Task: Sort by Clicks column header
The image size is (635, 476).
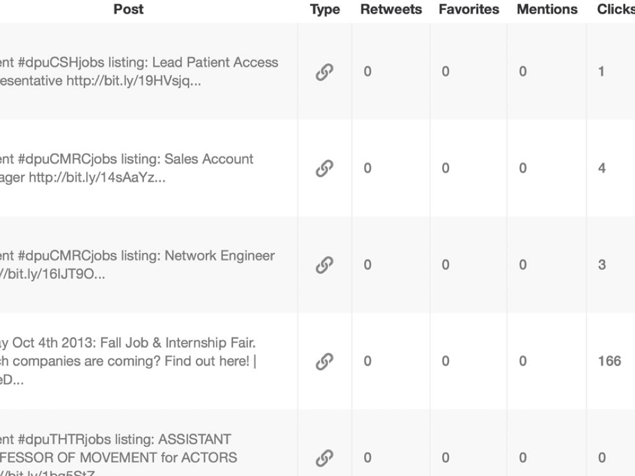Action: click(x=615, y=9)
